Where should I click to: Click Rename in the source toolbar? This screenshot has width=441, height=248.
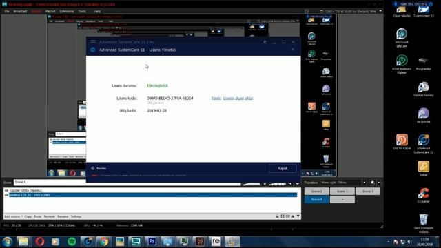coord(63,216)
